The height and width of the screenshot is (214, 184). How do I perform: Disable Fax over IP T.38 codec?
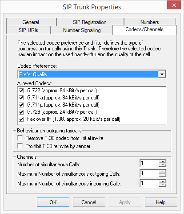(x=21, y=119)
